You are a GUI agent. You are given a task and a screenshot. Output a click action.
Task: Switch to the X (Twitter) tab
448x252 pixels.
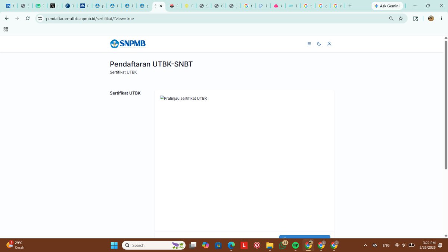coord(55,6)
